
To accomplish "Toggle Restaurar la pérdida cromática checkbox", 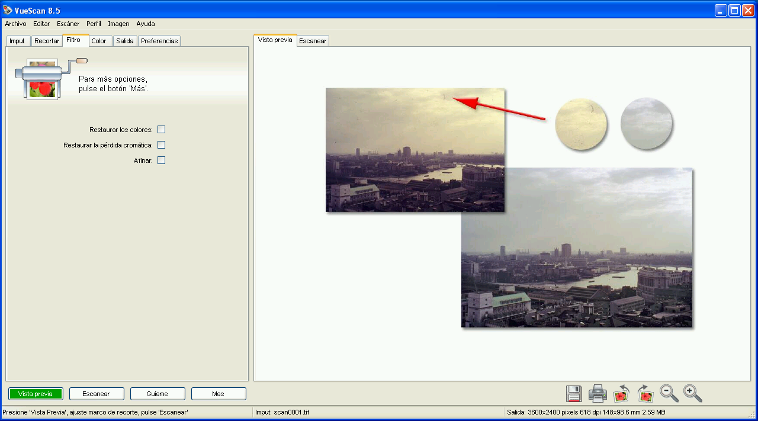I will coord(161,145).
